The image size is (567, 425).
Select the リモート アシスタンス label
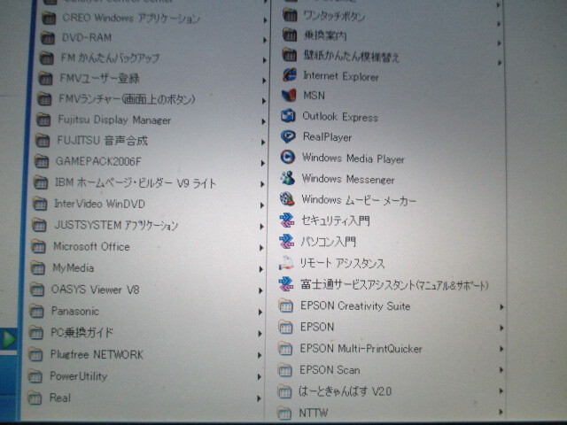(342, 263)
